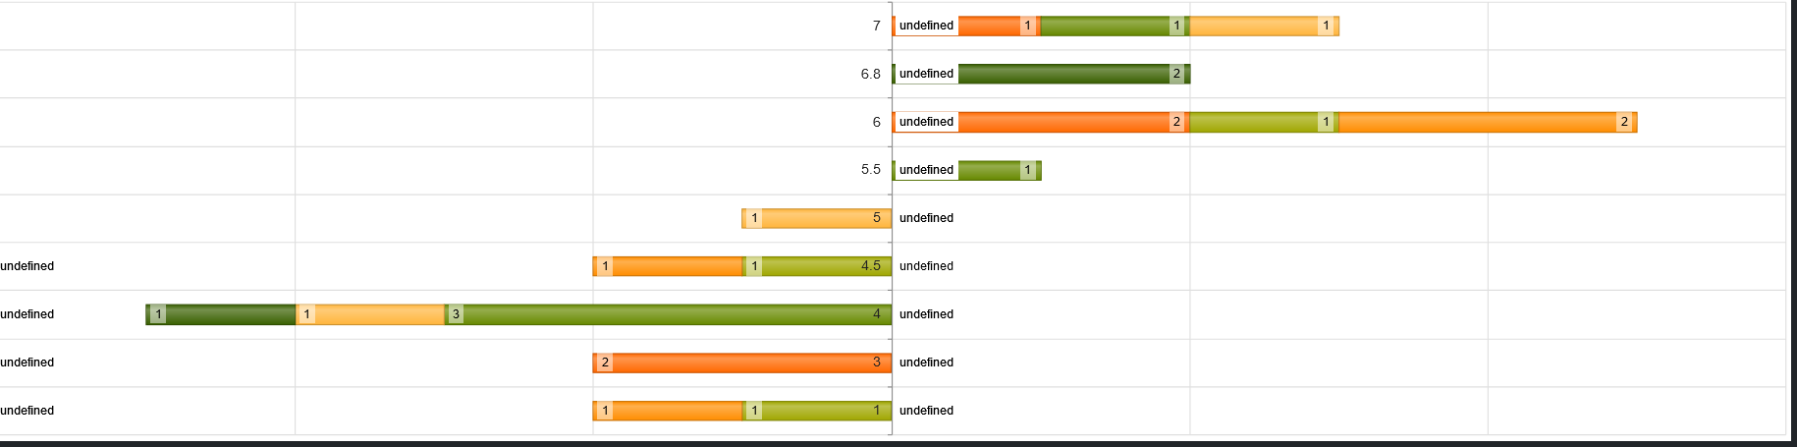Click the 5.5 axis label
The image size is (1797, 447).
[870, 170]
